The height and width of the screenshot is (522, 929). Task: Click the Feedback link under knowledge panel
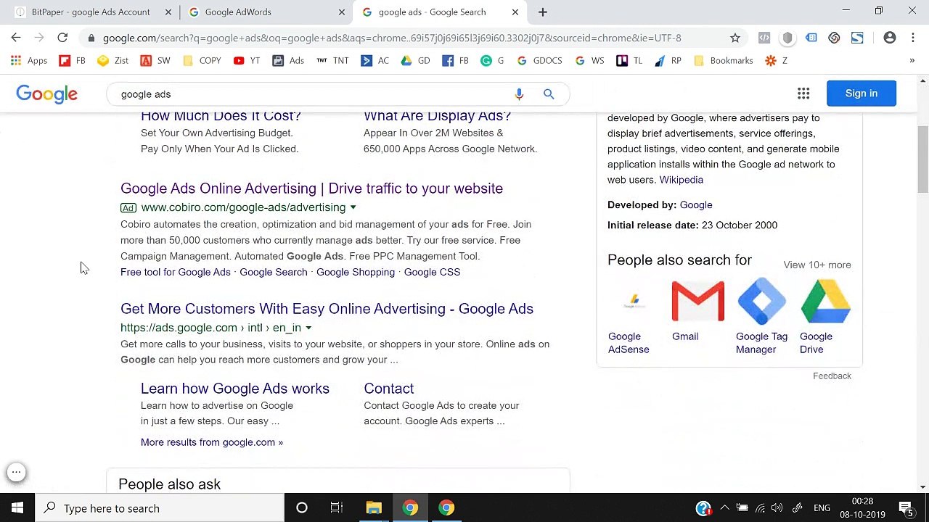[x=832, y=376]
